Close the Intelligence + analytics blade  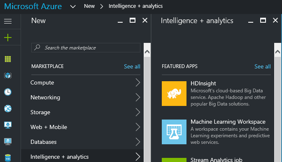click(x=275, y=20)
